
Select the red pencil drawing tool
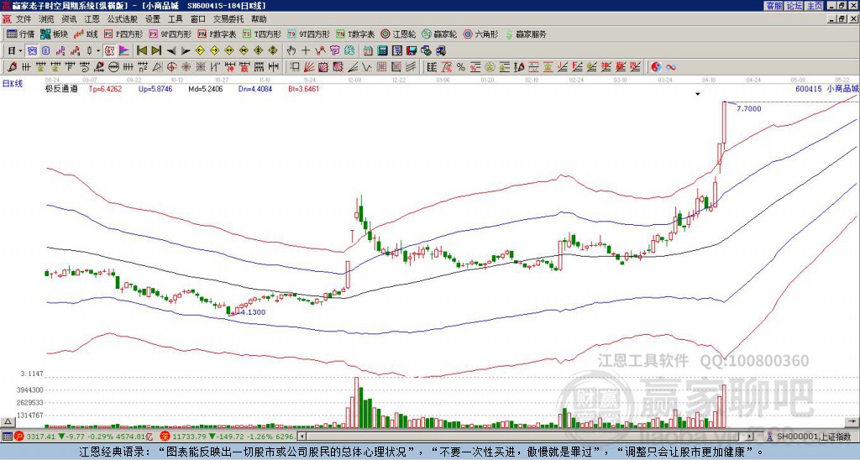12,67
